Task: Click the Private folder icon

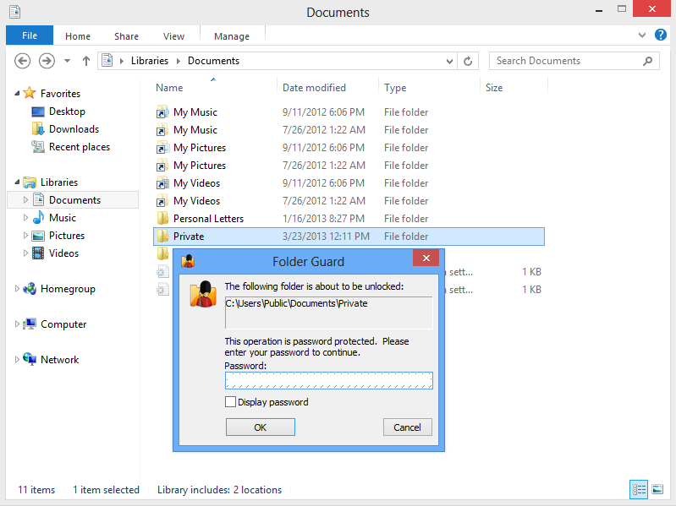Action: coord(162,236)
